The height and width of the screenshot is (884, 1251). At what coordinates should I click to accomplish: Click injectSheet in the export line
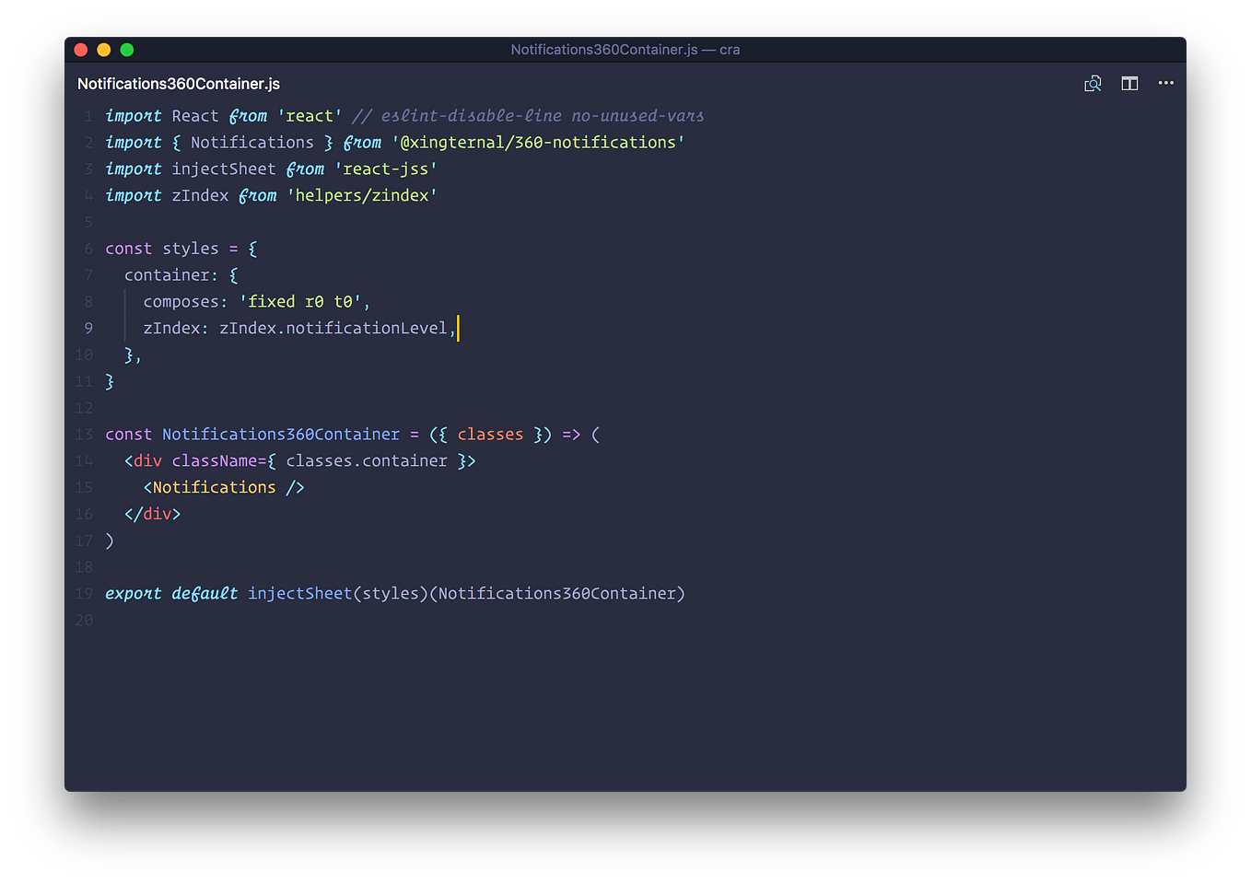click(299, 593)
